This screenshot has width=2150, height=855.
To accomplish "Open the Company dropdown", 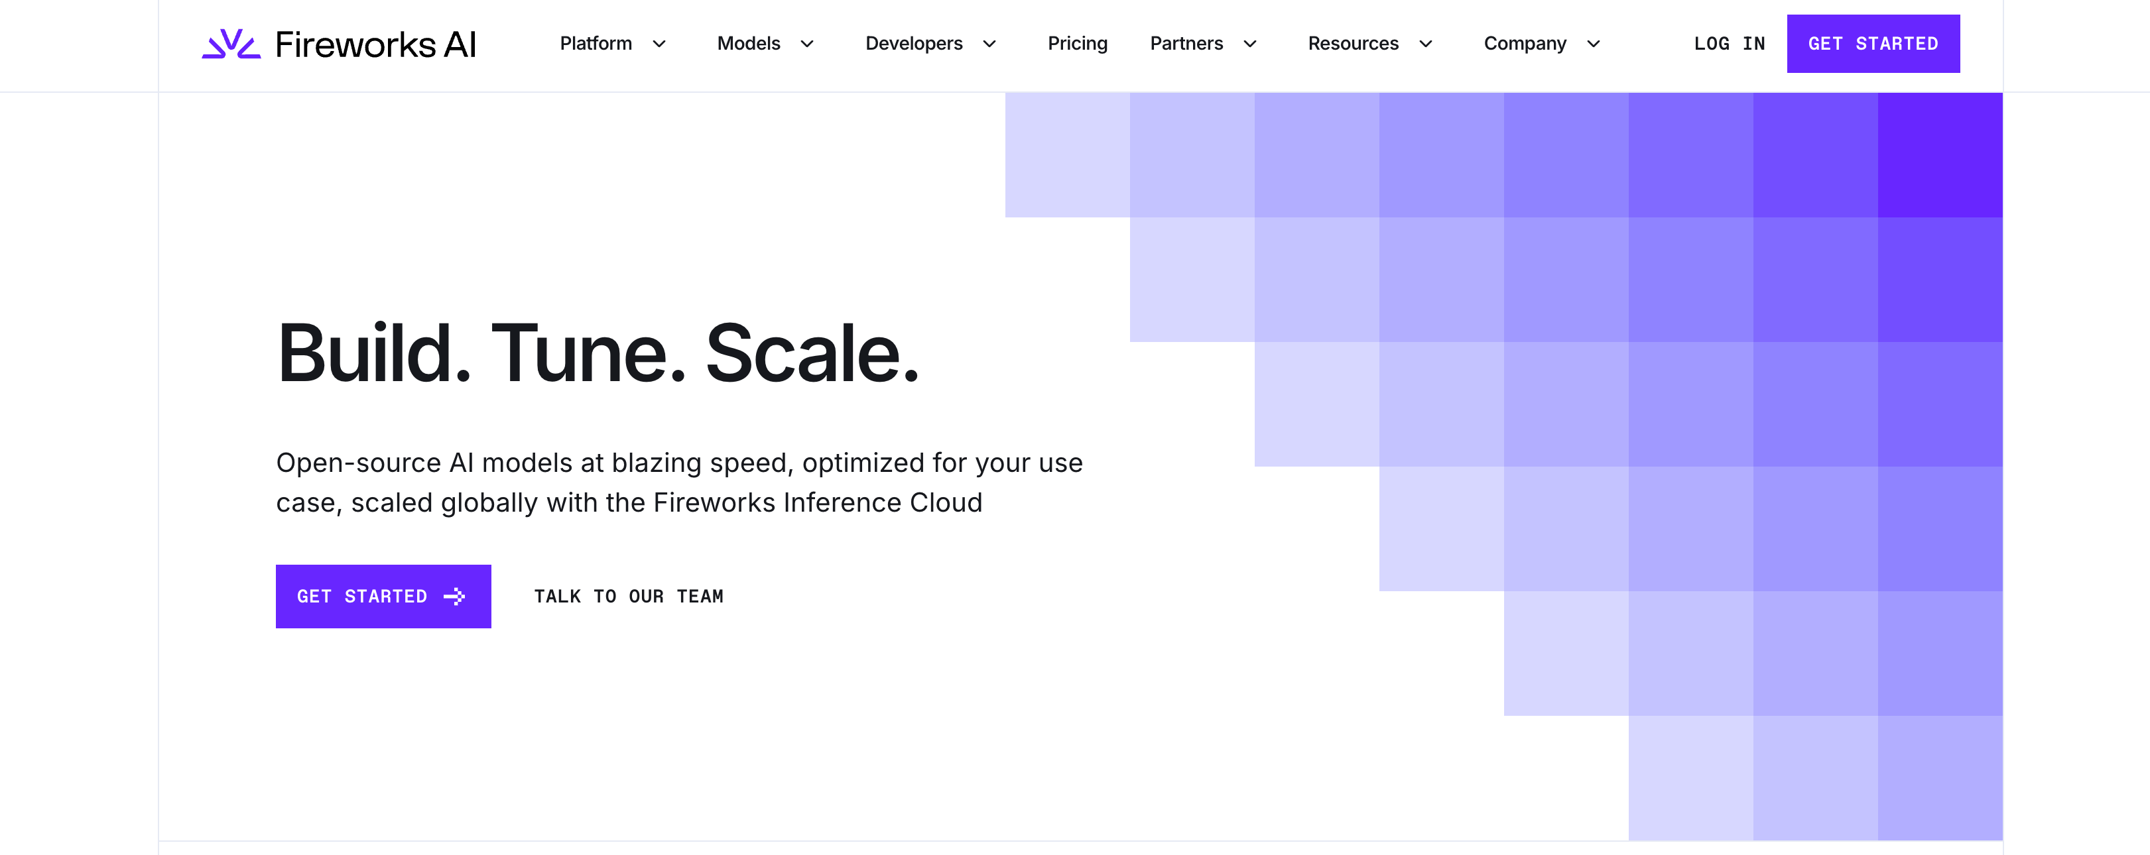I will [1594, 44].
